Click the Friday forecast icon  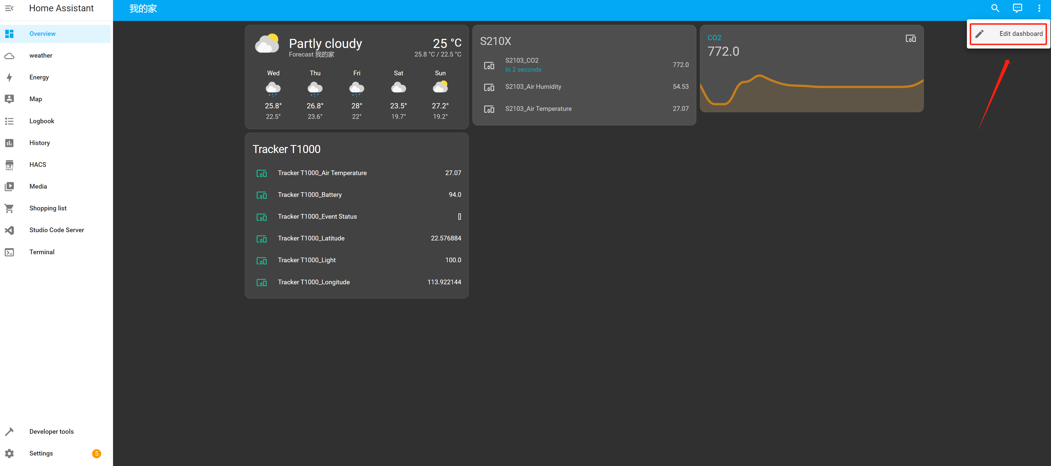click(x=357, y=89)
